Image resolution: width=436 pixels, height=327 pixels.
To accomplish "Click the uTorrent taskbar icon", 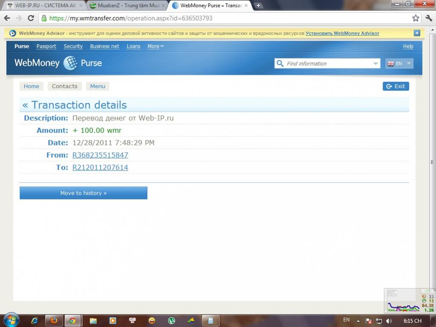I will [x=172, y=321].
